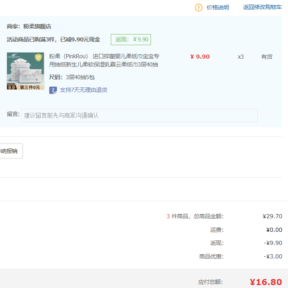288x288 pixels.
Task: Click the 应付总额 label
Action: coord(210,282)
